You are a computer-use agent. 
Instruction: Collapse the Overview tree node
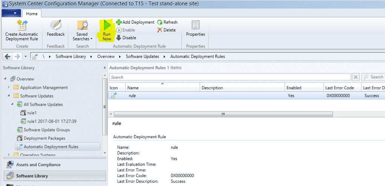pyautogui.click(x=5, y=79)
